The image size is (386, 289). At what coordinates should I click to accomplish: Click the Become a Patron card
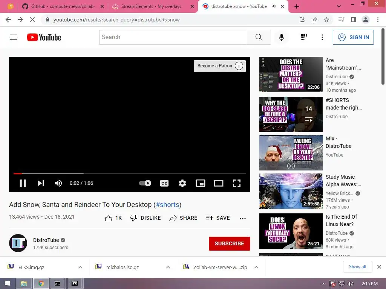[220, 66]
